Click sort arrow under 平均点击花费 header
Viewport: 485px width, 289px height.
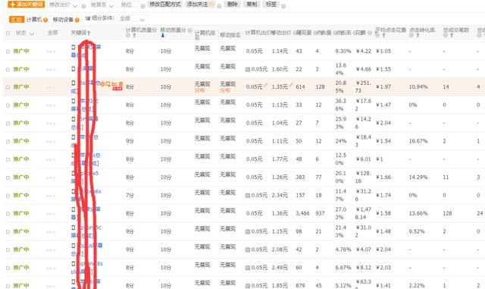point(383,36)
